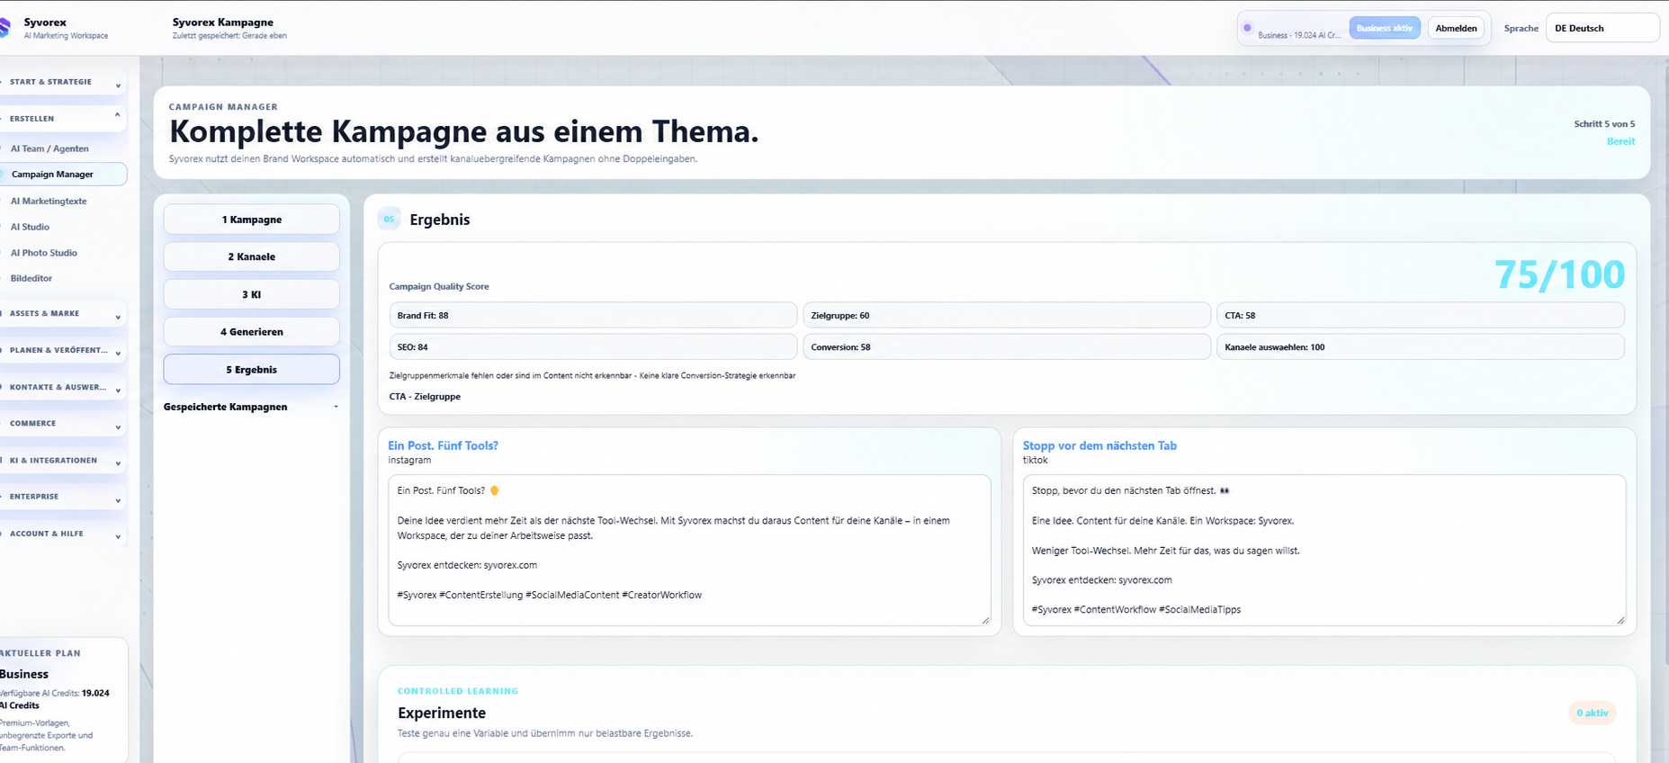Click the Abmelden button

click(1456, 28)
